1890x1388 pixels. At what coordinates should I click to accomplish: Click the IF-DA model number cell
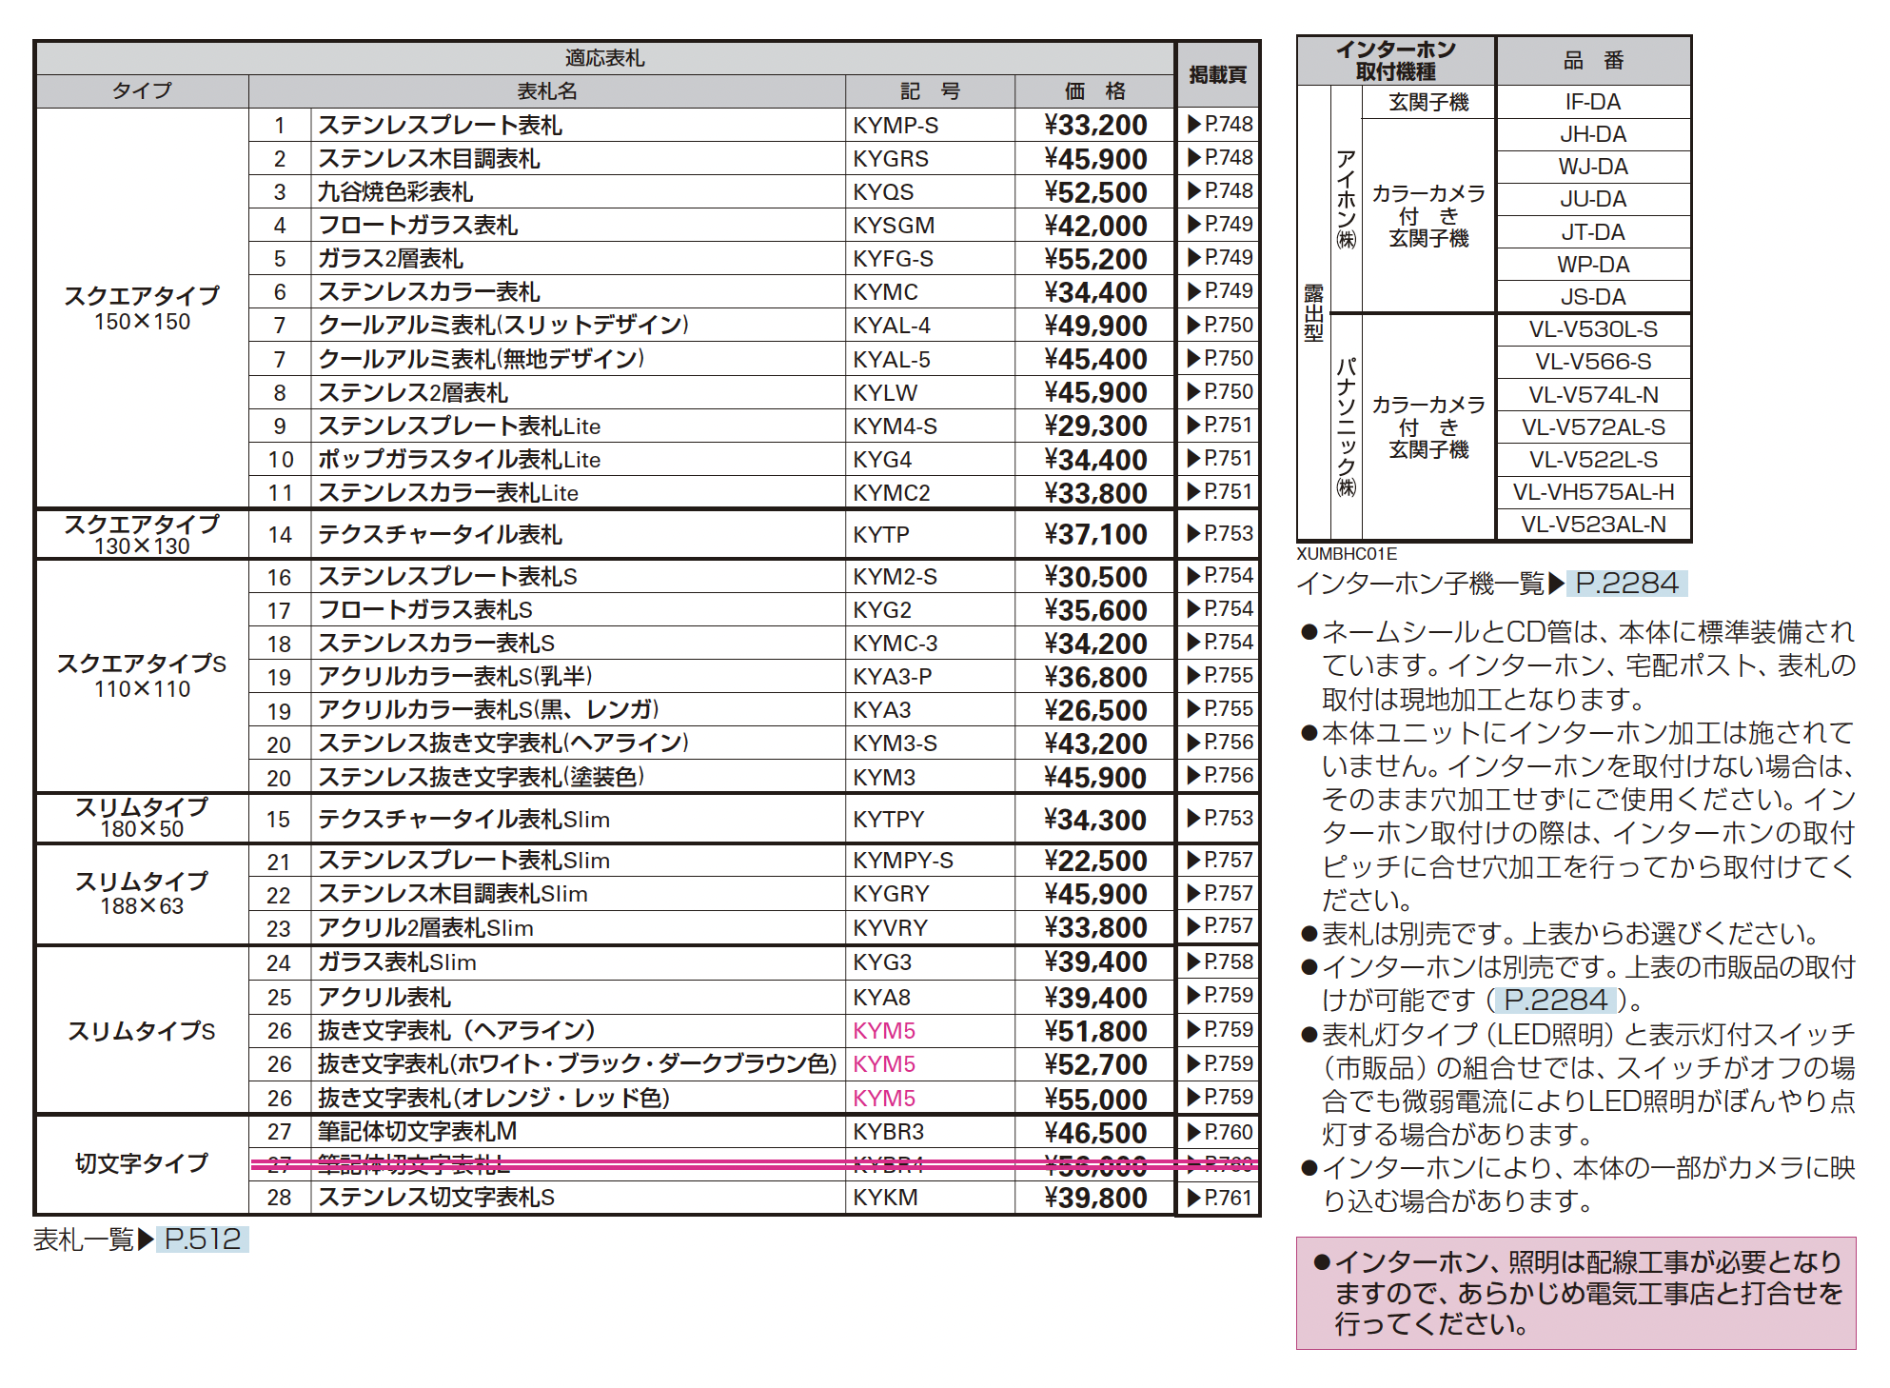coord(1593,102)
